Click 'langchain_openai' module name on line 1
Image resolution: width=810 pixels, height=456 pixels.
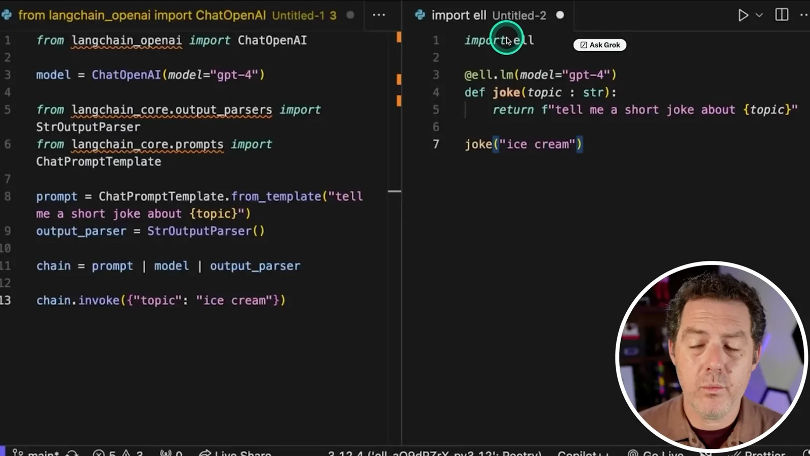tap(126, 41)
